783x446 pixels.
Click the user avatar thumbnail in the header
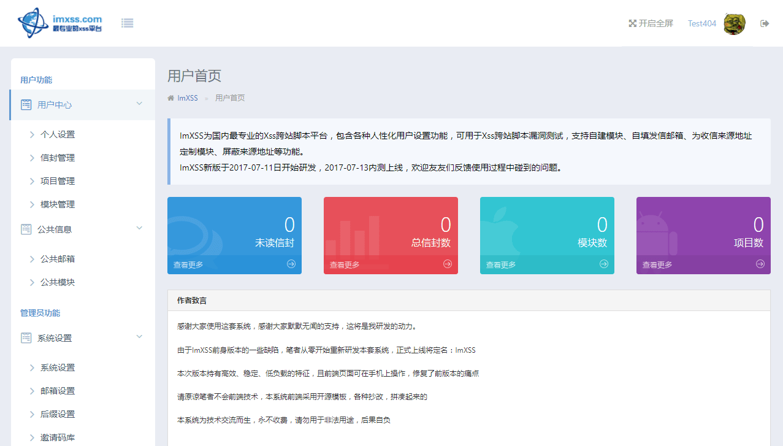pyautogui.click(x=734, y=23)
